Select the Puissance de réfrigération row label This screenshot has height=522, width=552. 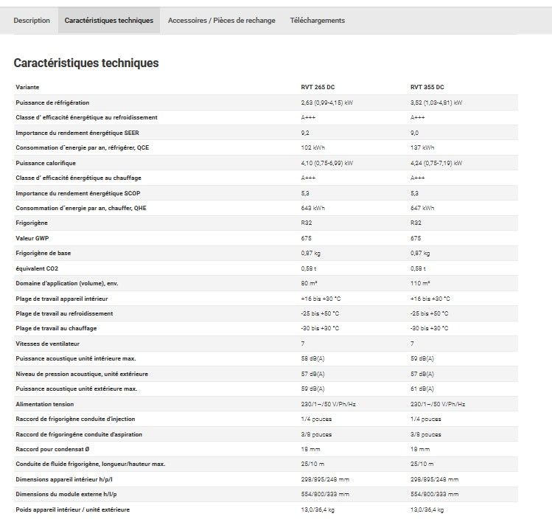click(x=52, y=102)
